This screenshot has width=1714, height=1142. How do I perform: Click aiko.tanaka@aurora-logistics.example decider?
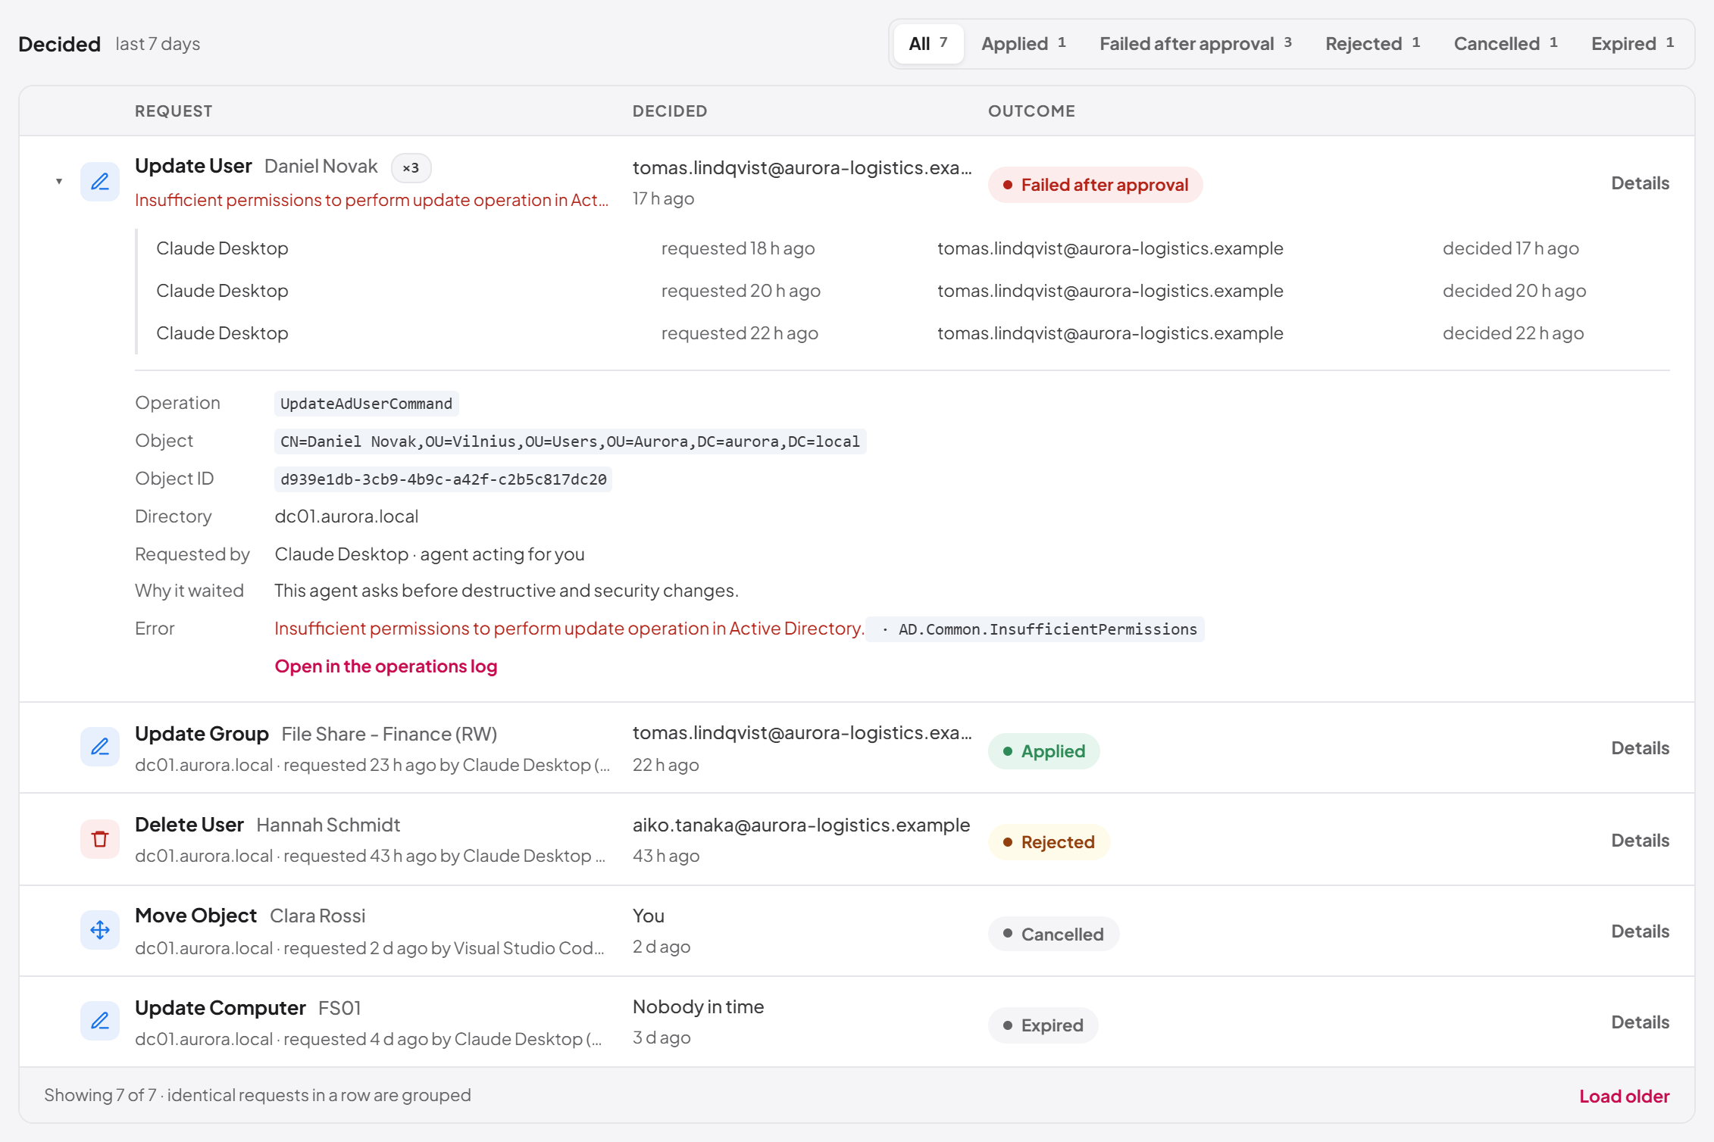click(801, 825)
